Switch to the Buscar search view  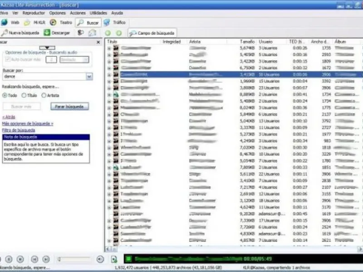pyautogui.click(x=88, y=23)
